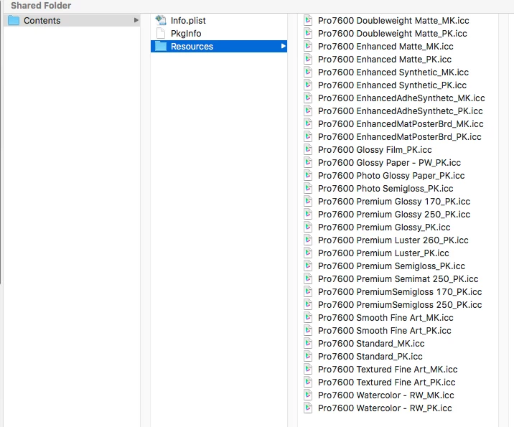This screenshot has height=427, width=514.
Task: Click icon of Pro7600 EnhancedAdheSynthetc_MK.icc
Action: pyautogui.click(x=308, y=98)
